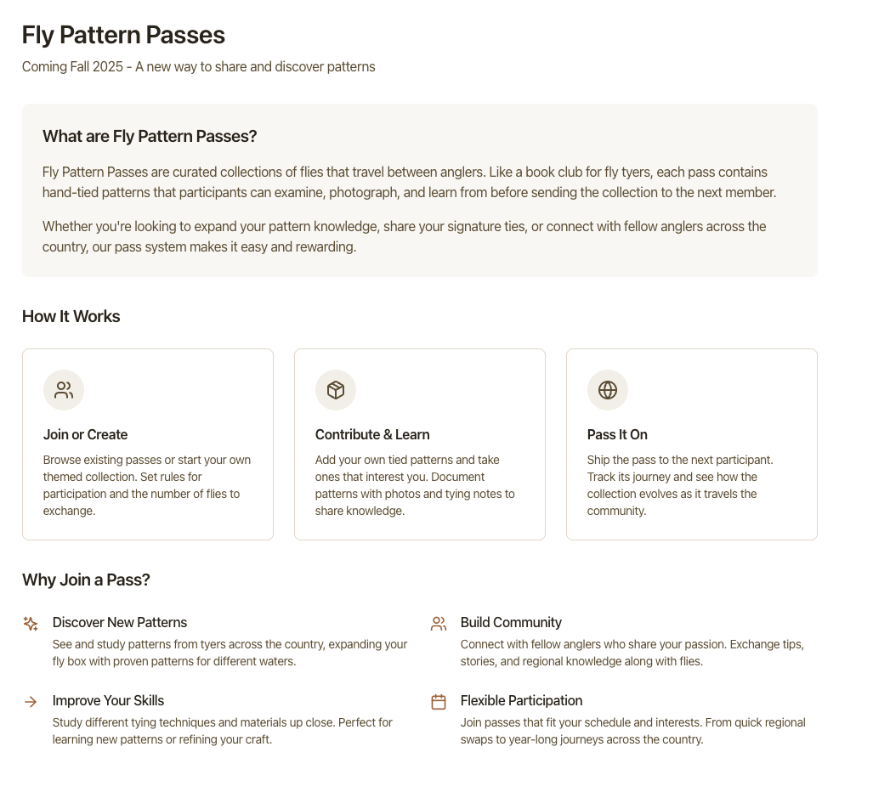Click the Discover New Patterns heading
The image size is (873, 809).
(x=120, y=622)
